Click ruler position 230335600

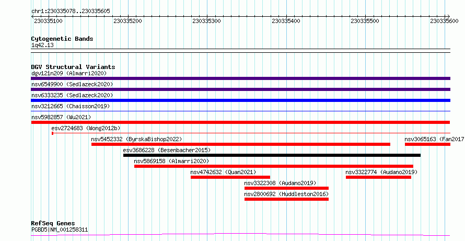tap(444, 21)
